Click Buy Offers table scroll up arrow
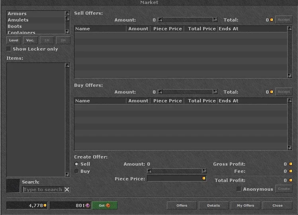 point(290,100)
